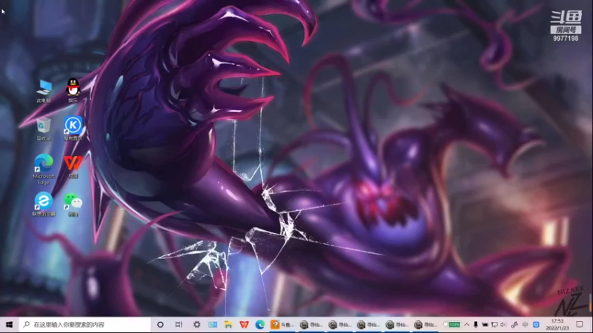Open WPS Office from the taskbar
593x333 pixels.
coord(245,325)
